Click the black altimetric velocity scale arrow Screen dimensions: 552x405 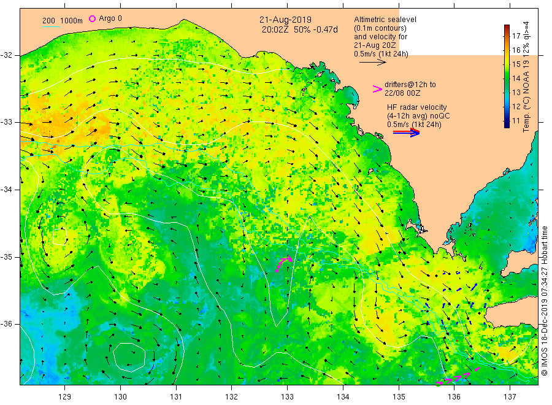tap(373, 63)
